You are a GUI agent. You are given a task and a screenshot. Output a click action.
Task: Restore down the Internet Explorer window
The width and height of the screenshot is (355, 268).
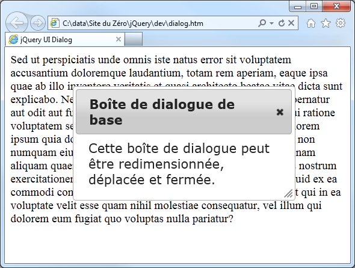pyautogui.click(x=314, y=7)
